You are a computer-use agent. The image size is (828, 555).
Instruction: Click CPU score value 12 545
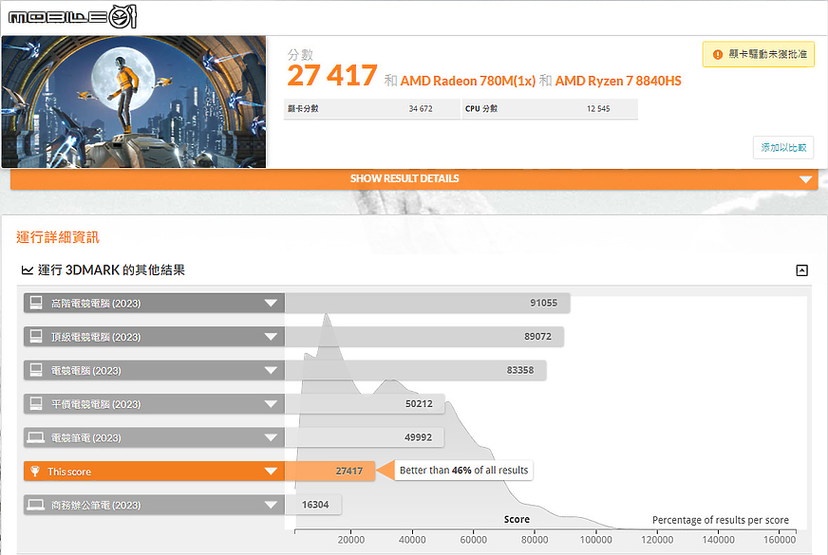click(x=598, y=109)
